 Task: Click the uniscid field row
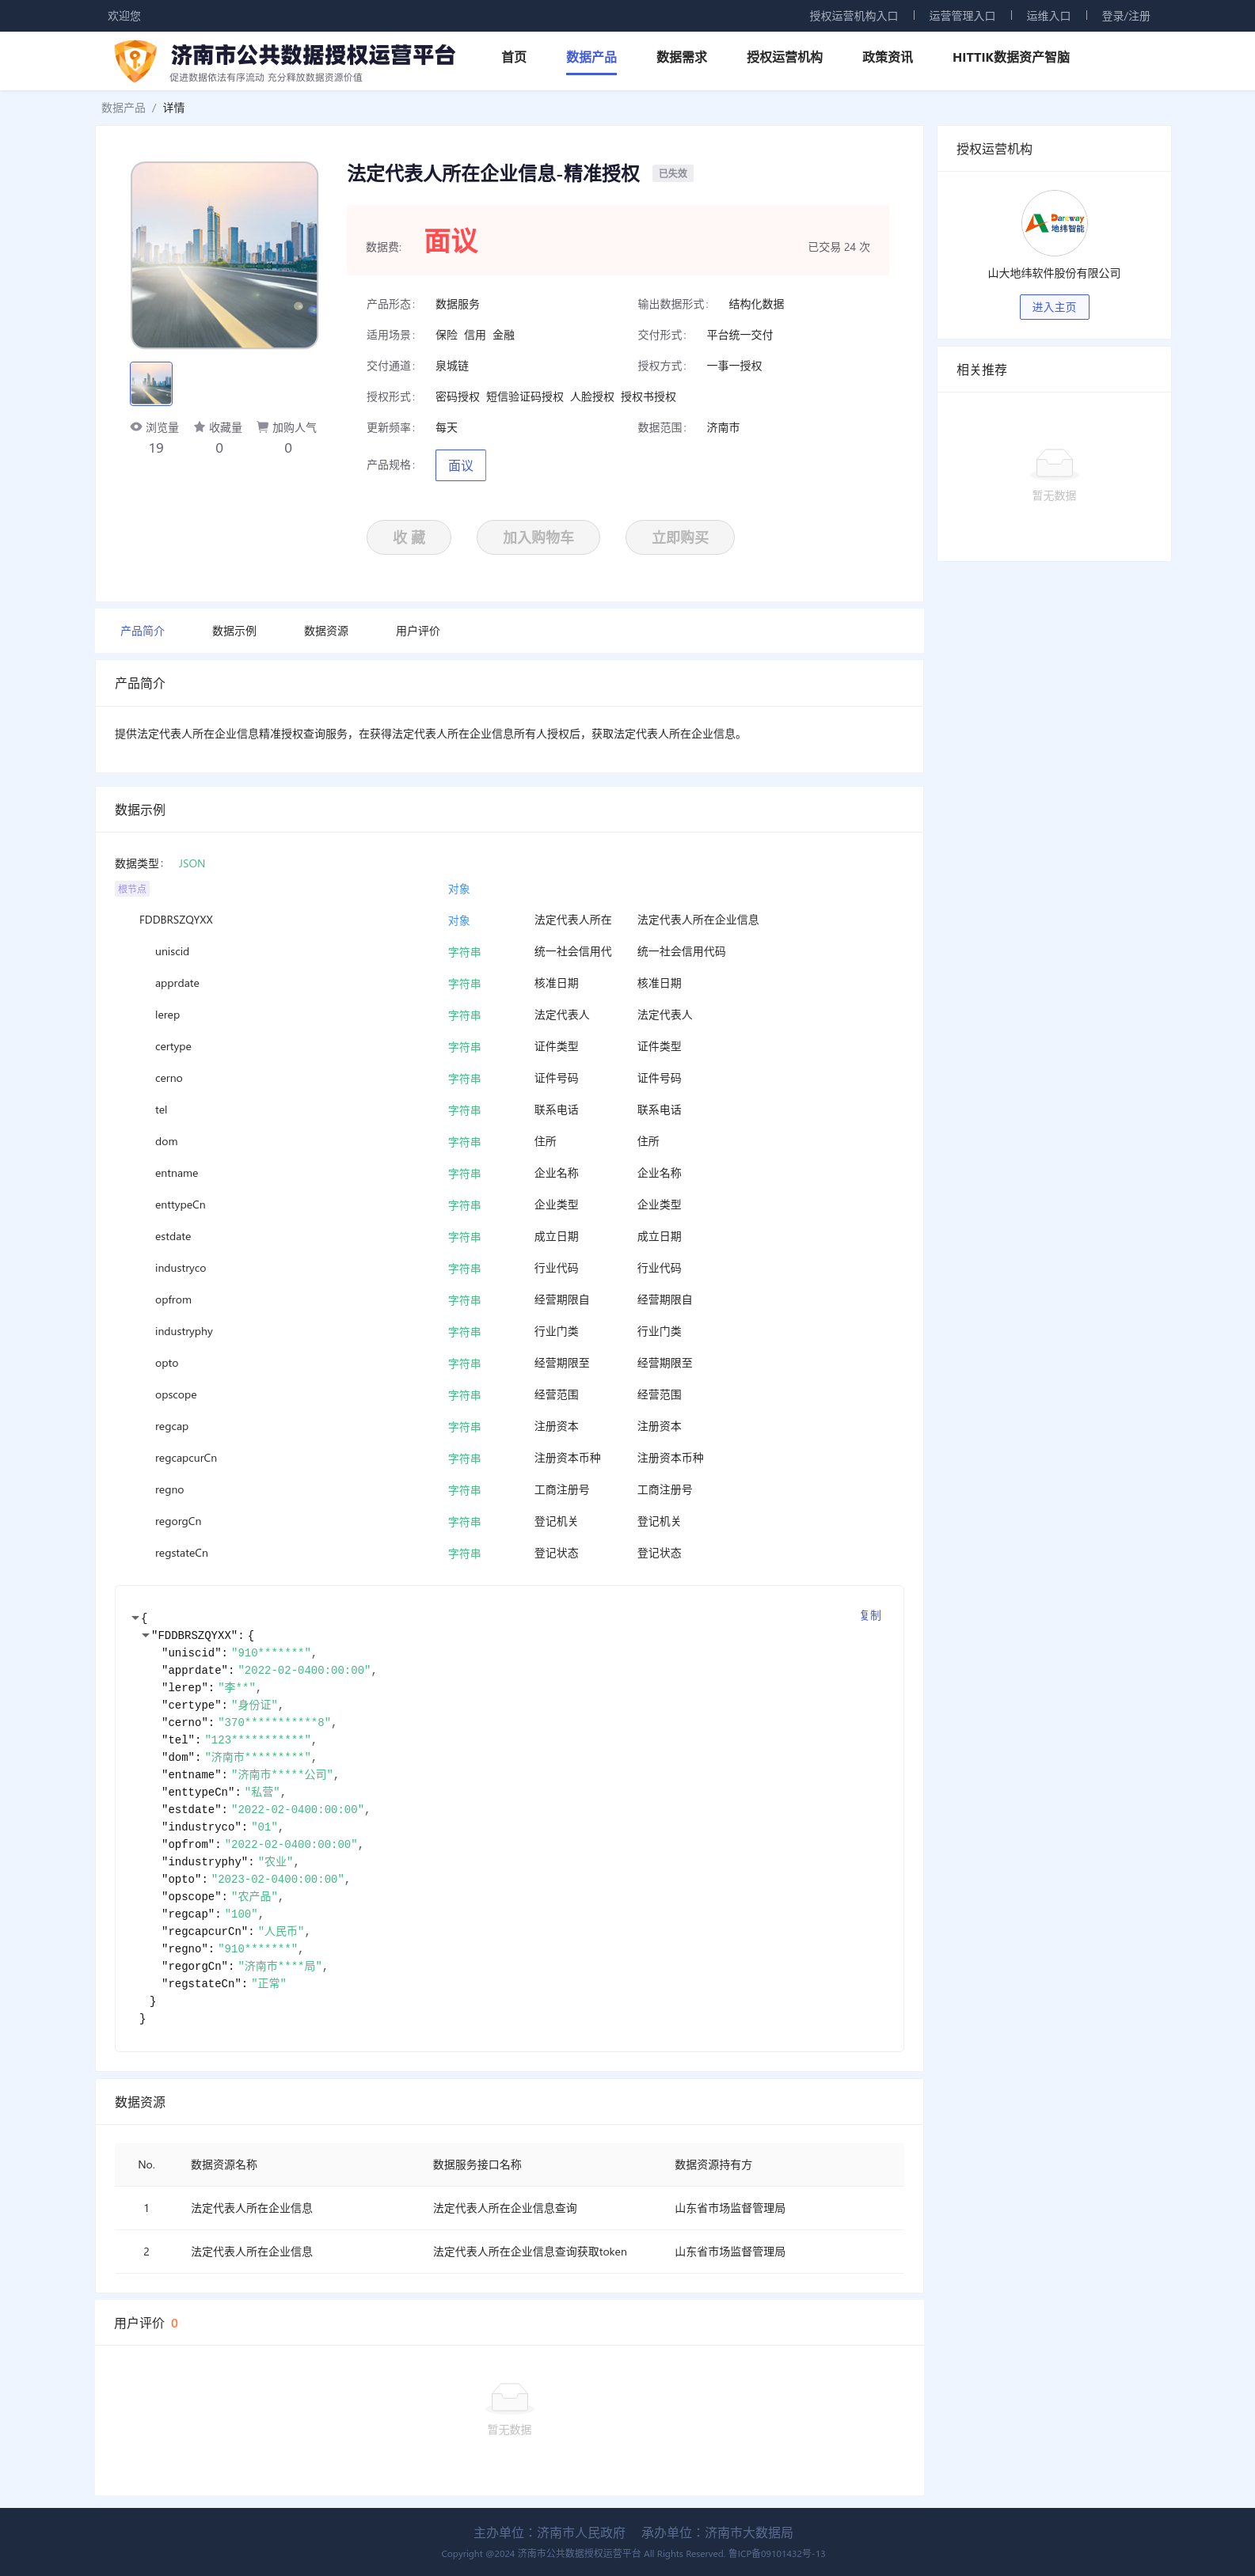509,952
